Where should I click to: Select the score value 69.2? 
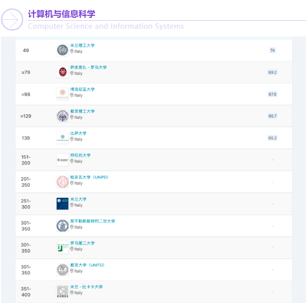[272, 72]
